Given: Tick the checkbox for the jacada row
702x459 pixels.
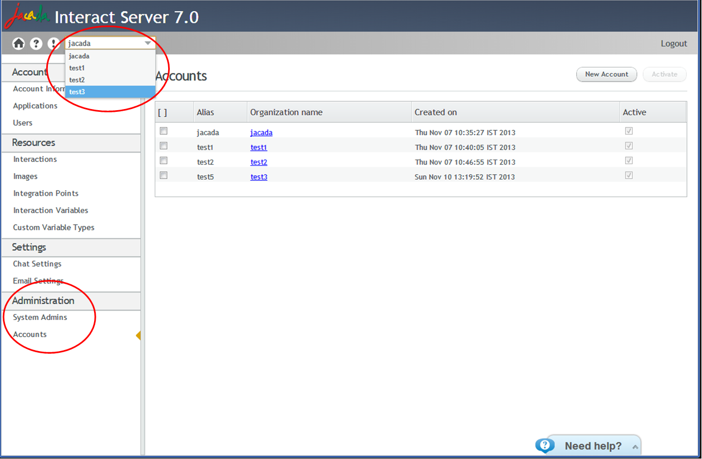Looking at the screenshot, I should [x=164, y=131].
